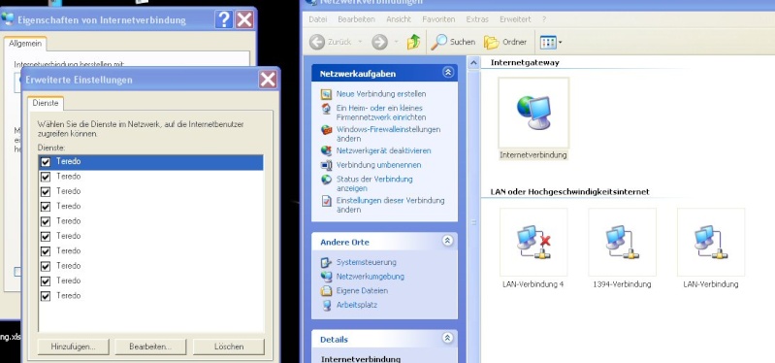The width and height of the screenshot is (775, 363).
Task: Select the Dienste tab
Action: 45,103
